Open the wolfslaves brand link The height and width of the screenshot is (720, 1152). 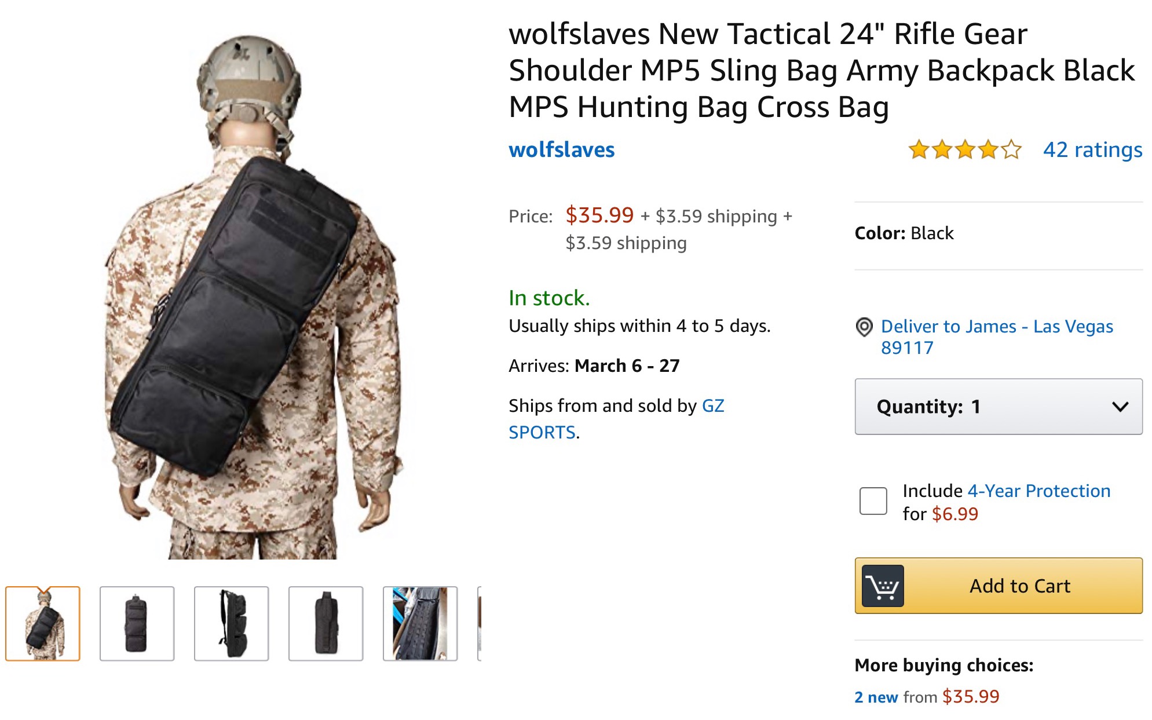tap(561, 149)
